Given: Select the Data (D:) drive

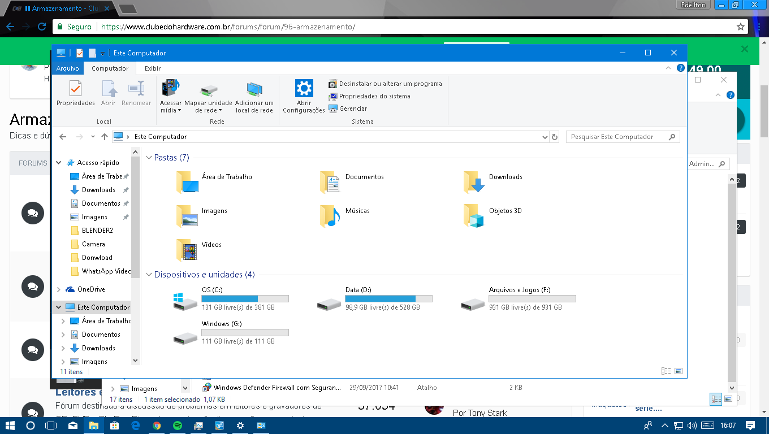Looking at the screenshot, I should 374,300.
